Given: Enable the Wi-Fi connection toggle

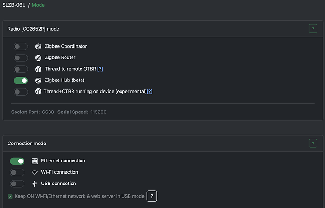Looking at the screenshot, I should pos(17,172).
